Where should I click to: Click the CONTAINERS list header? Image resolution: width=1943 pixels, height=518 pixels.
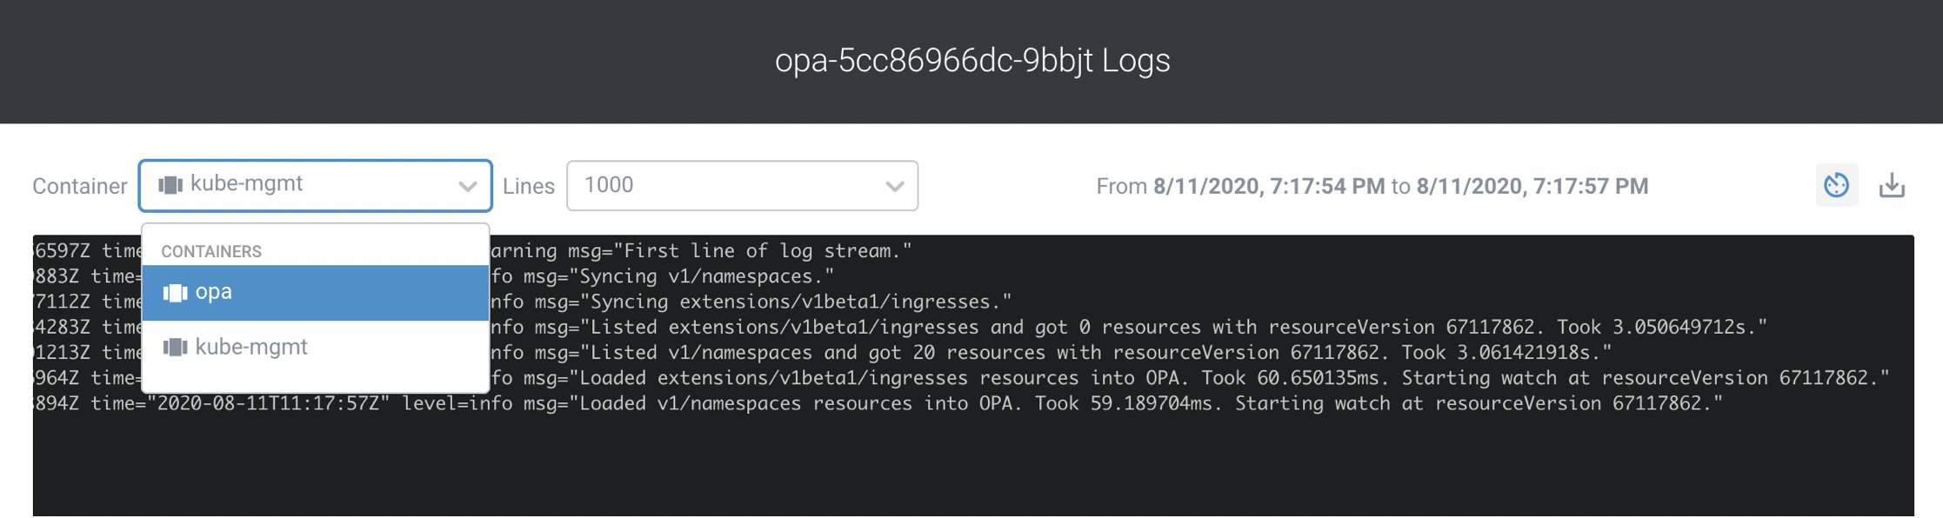211,251
